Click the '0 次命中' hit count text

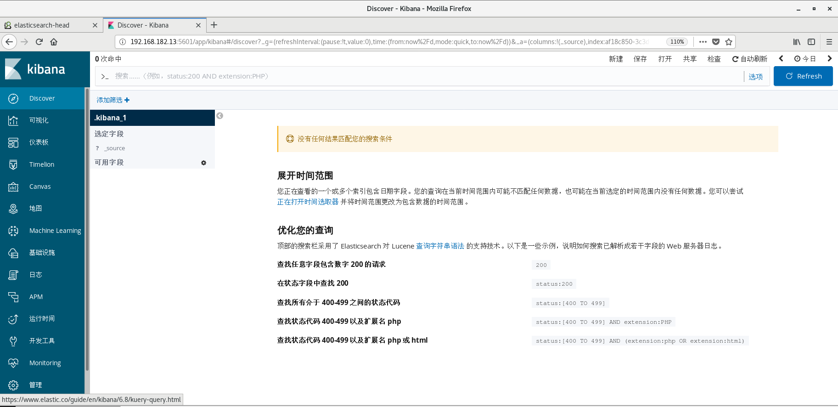[108, 59]
